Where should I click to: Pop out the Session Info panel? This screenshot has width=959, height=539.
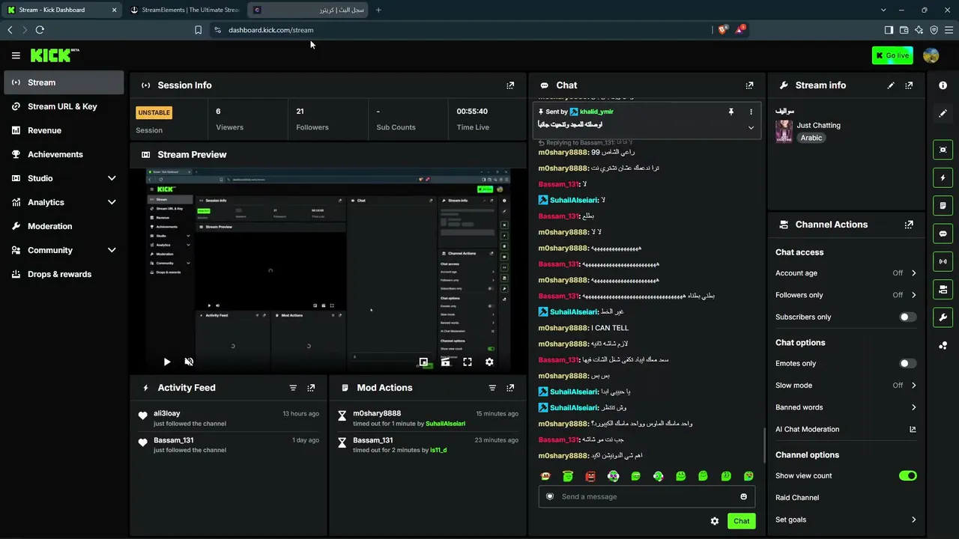510,85
